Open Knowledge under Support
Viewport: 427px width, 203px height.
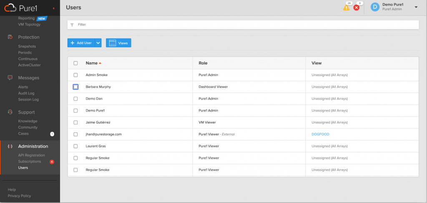[28, 121]
